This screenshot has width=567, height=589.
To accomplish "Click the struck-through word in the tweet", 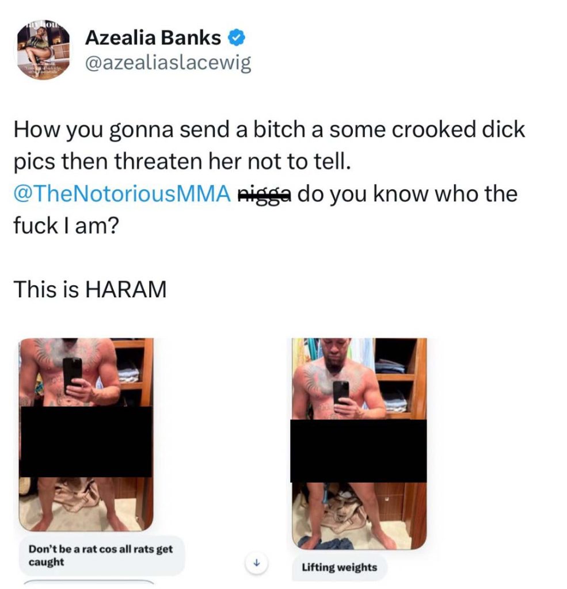I will tap(265, 194).
